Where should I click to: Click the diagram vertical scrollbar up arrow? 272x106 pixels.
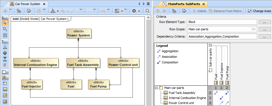148,18
